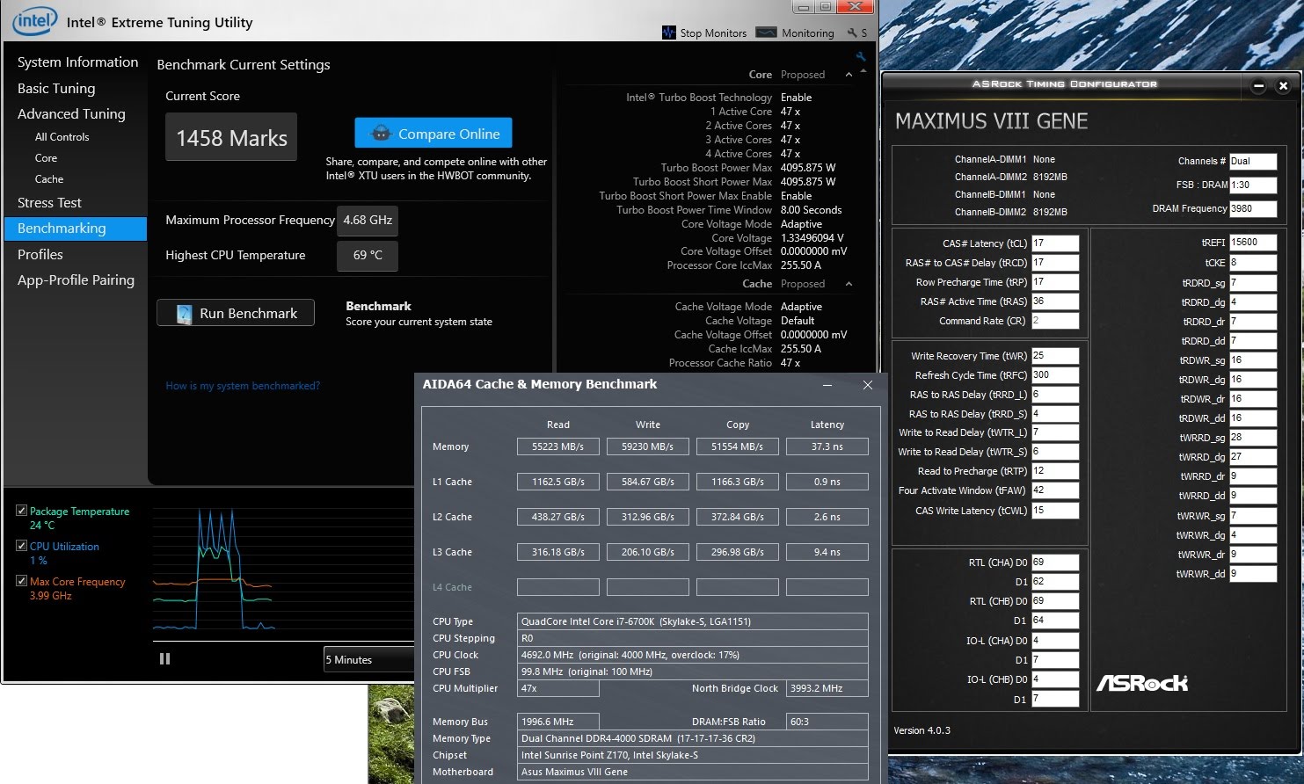Uncheck the Package Temperature monitor
This screenshot has width=1304, height=784.
point(22,511)
